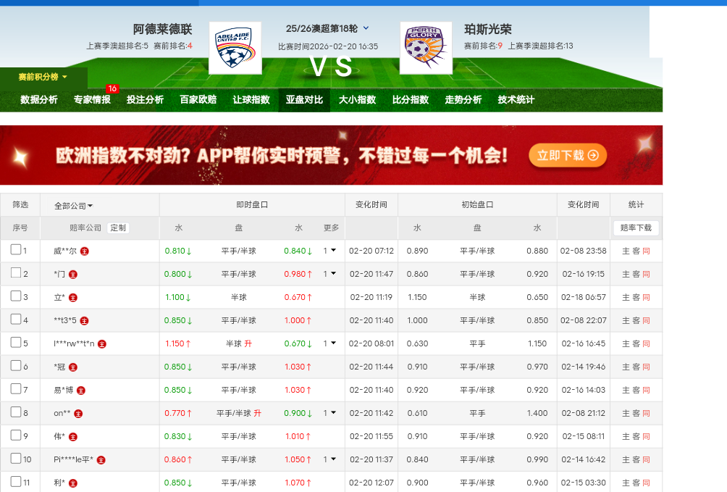
Task: Select the checkbox for row 9 伟*
Action: coord(16,435)
